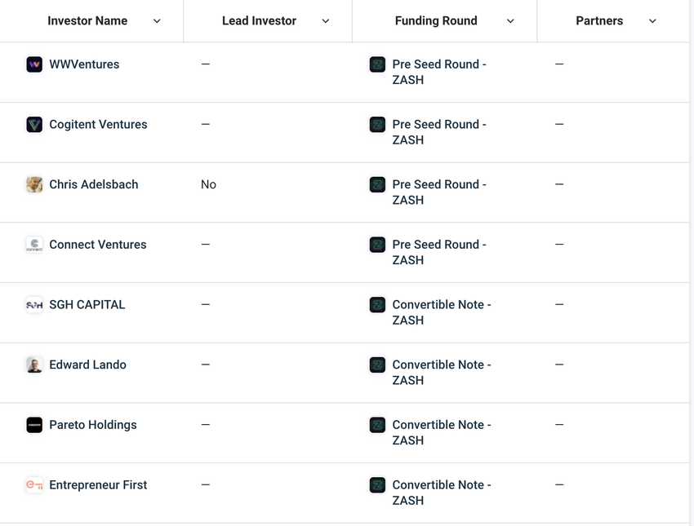Open Convertible Note - ZASH for Edward Lando
This screenshot has width=694, height=526.
tap(441, 373)
